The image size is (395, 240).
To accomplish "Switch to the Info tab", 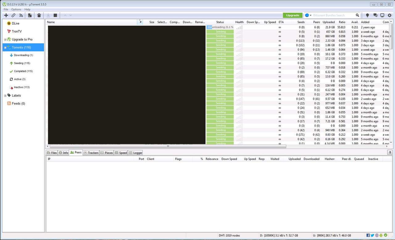I will point(64,153).
